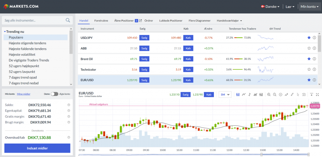Click help icon beside Egenkapital
The width and height of the screenshot is (322, 157).
69,111
